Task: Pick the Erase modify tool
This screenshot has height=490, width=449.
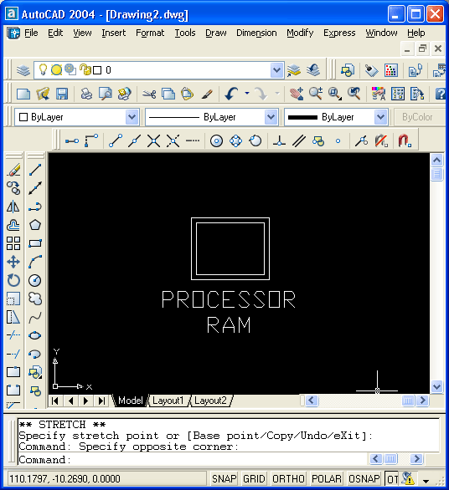Action: [x=13, y=170]
